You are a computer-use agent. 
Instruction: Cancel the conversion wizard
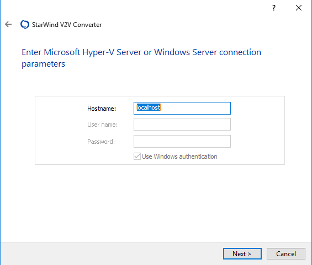click(x=286, y=253)
